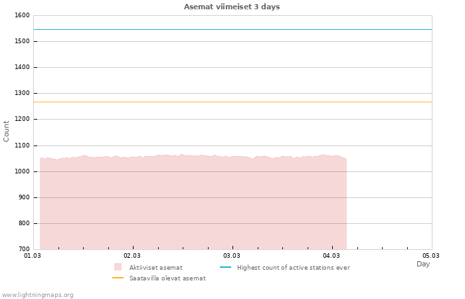Image resolution: width=465 pixels, height=299 pixels.
Task: Click the pink Aktiiviset asemat legend swatch
Action: (x=118, y=267)
